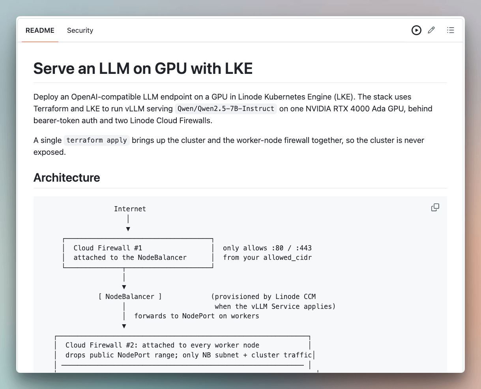The image size is (481, 389).
Task: Click "forwards to NodePort on workers" text
Action: 197,316
